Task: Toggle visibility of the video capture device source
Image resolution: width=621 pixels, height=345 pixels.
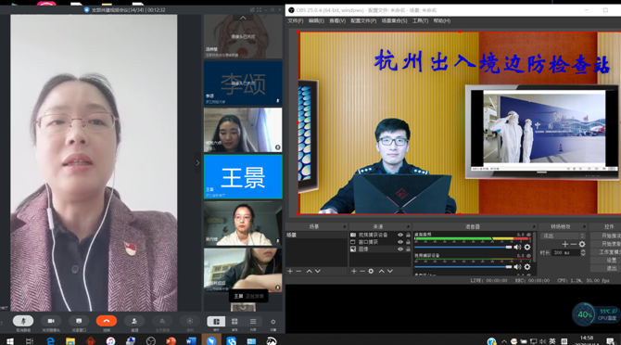Action: [400, 235]
